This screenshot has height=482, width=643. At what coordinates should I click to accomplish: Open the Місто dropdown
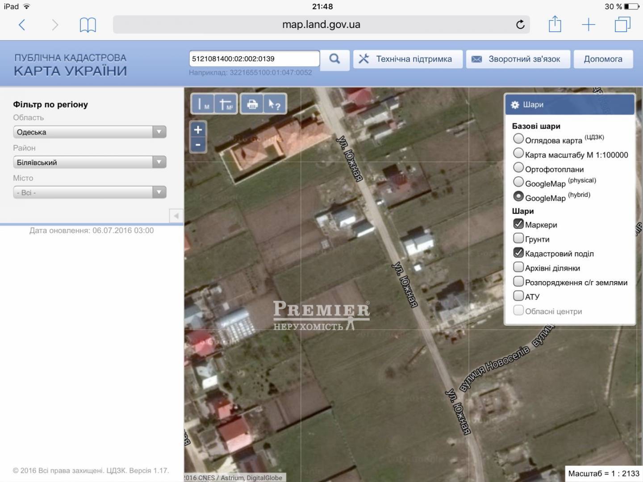tap(90, 193)
